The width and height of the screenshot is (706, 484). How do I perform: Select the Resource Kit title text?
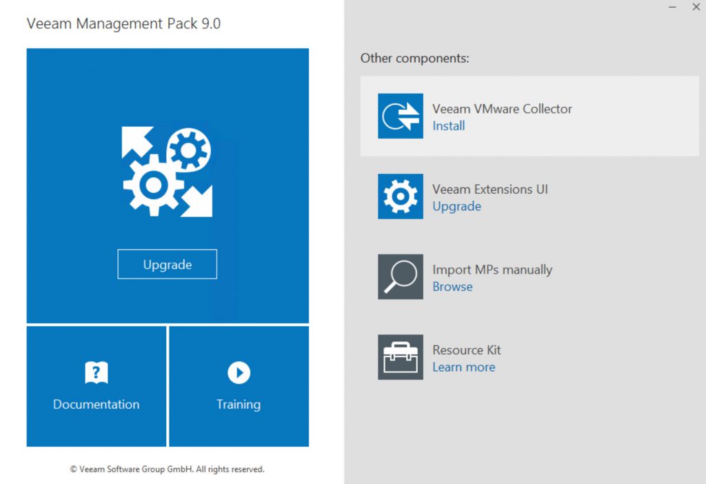[x=467, y=350]
